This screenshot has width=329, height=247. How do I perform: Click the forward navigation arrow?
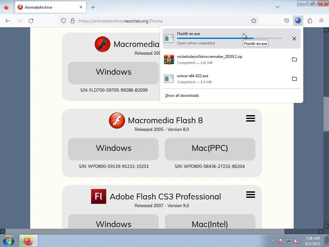click(x=19, y=21)
